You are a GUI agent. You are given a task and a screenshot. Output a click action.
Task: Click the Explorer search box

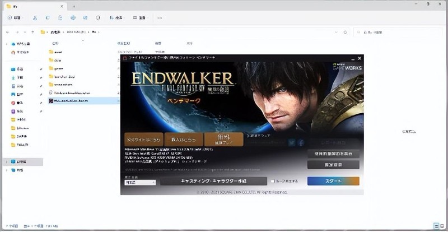[x=398, y=32]
